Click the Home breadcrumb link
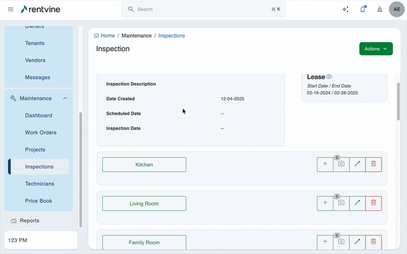407x254 pixels. (x=105, y=36)
